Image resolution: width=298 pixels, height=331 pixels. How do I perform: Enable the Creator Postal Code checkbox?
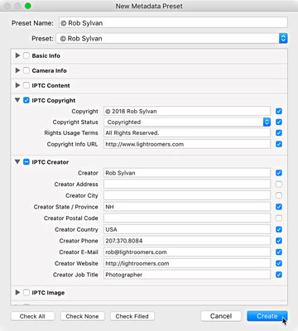[x=279, y=218]
